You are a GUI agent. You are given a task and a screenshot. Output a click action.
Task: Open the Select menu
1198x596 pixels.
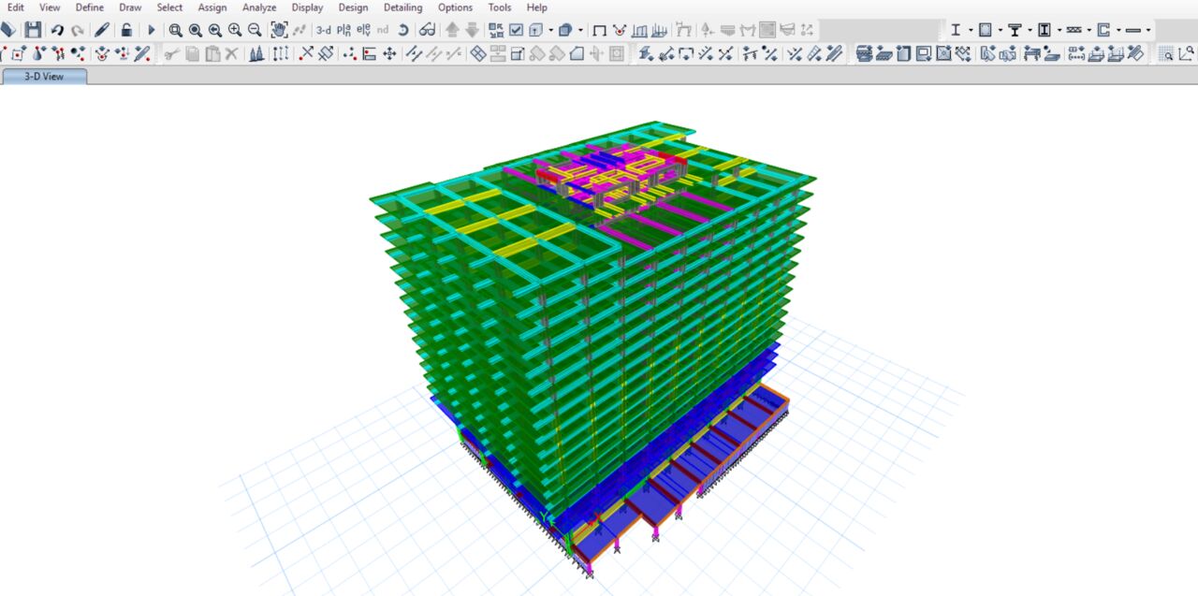[x=169, y=7]
